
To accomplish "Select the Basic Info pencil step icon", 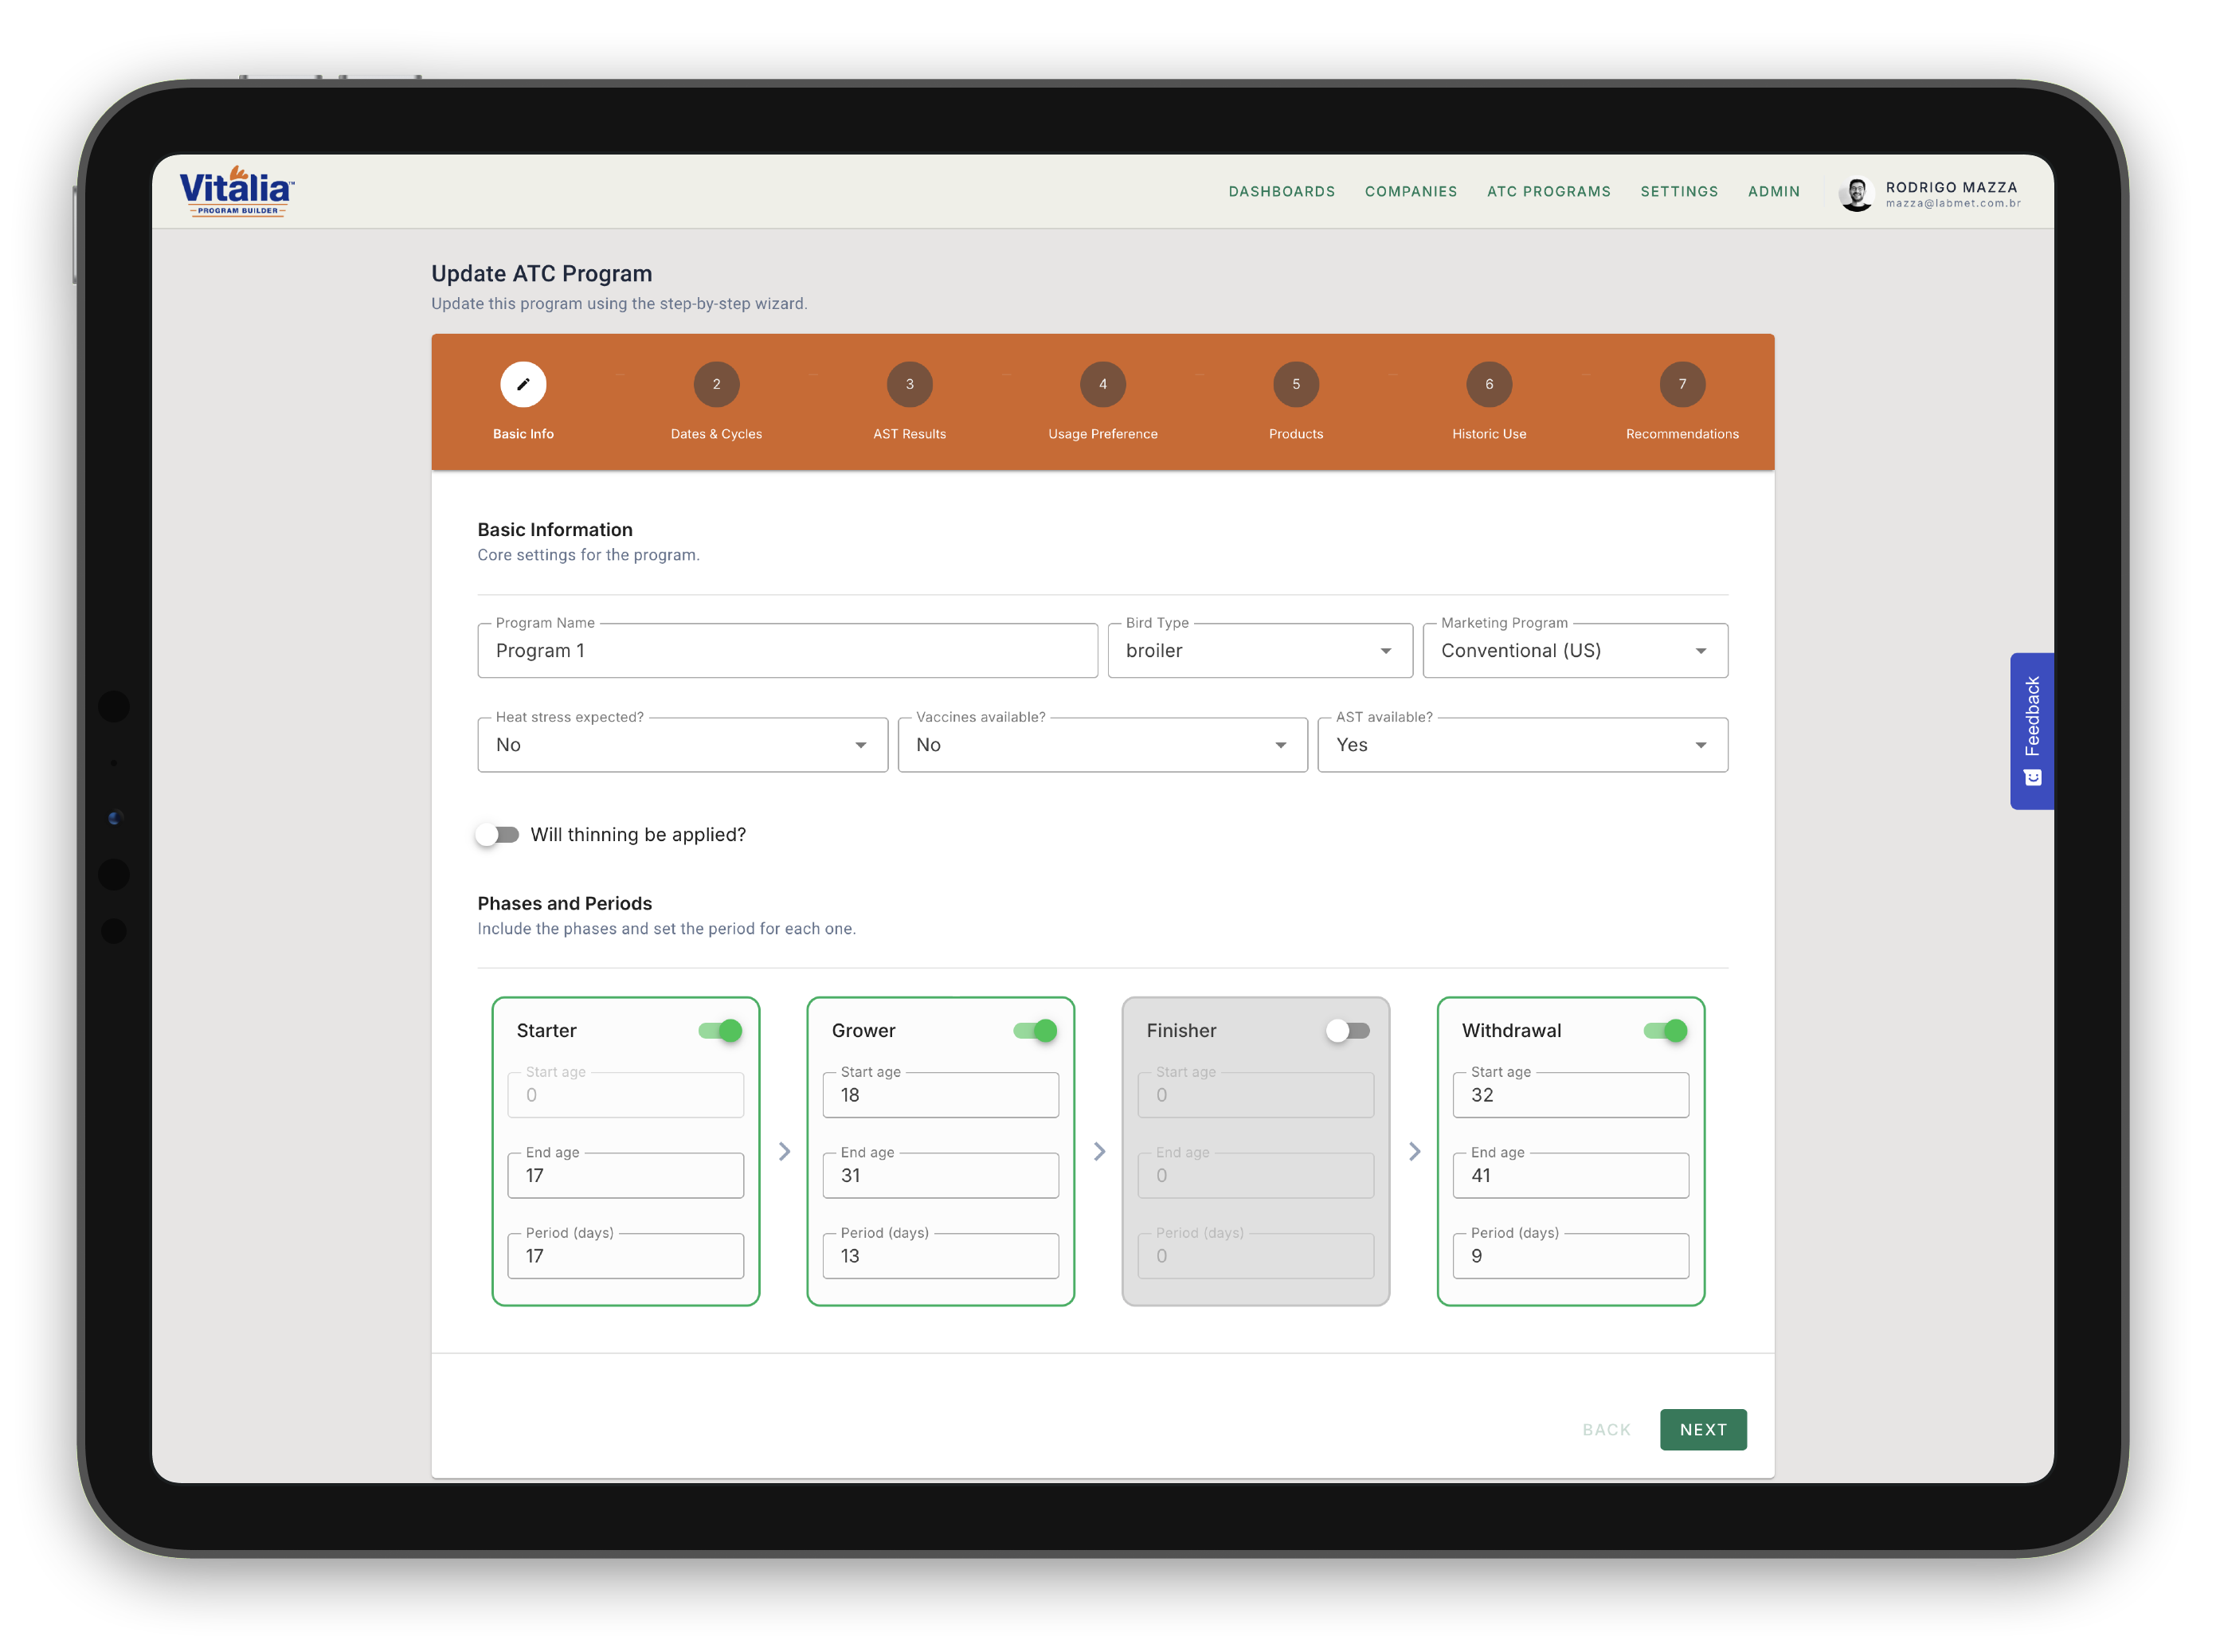I will 523,384.
